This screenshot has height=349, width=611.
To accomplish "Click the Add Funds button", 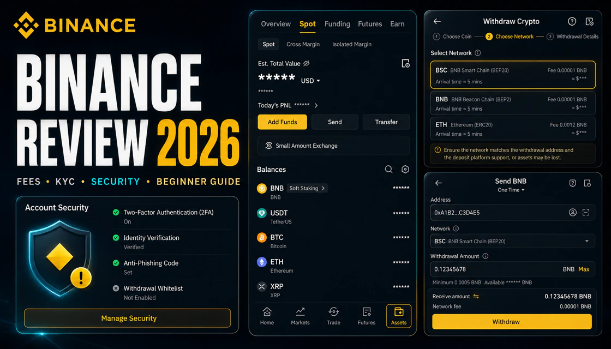I will point(282,122).
